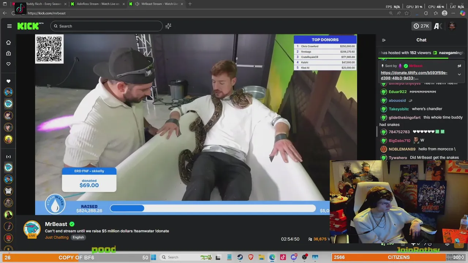Click MrBeast channel name

pos(56,224)
